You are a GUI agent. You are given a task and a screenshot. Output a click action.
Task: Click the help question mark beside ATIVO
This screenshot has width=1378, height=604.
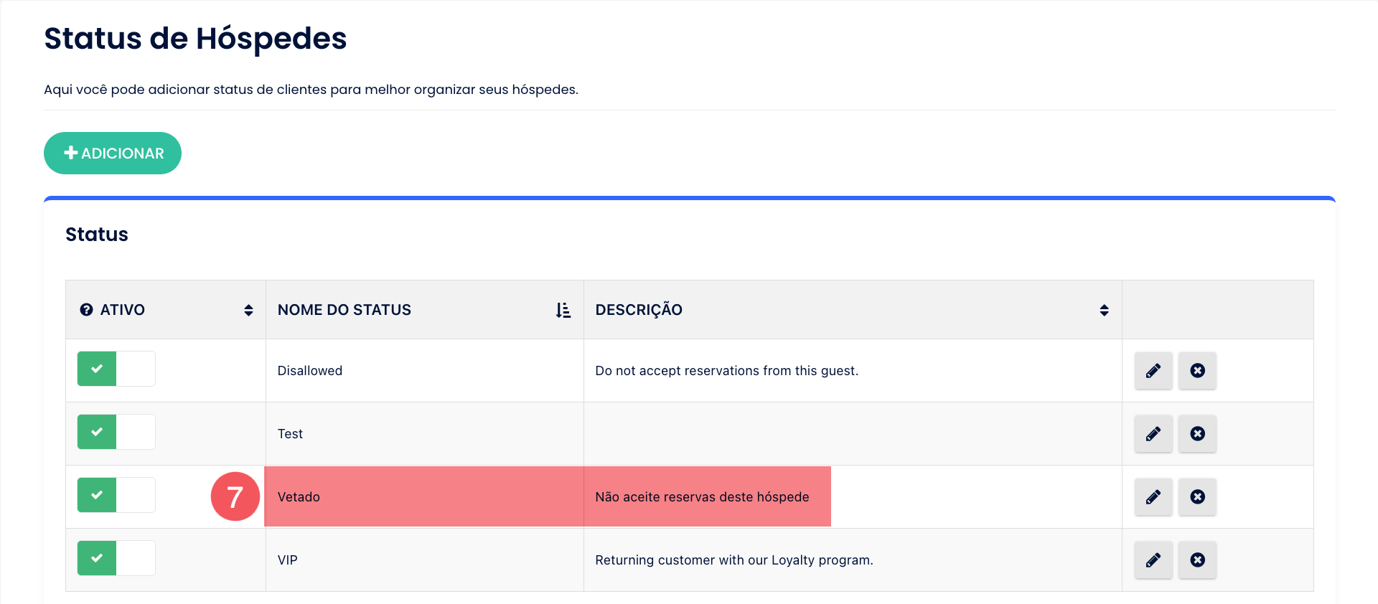pyautogui.click(x=86, y=310)
